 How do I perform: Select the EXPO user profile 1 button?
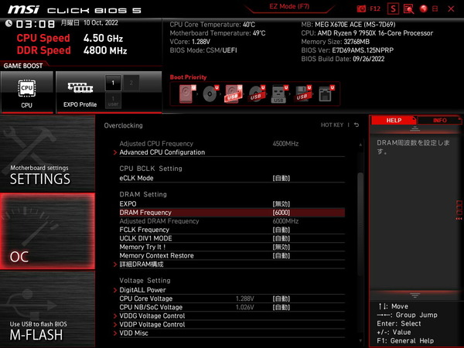click(x=113, y=101)
